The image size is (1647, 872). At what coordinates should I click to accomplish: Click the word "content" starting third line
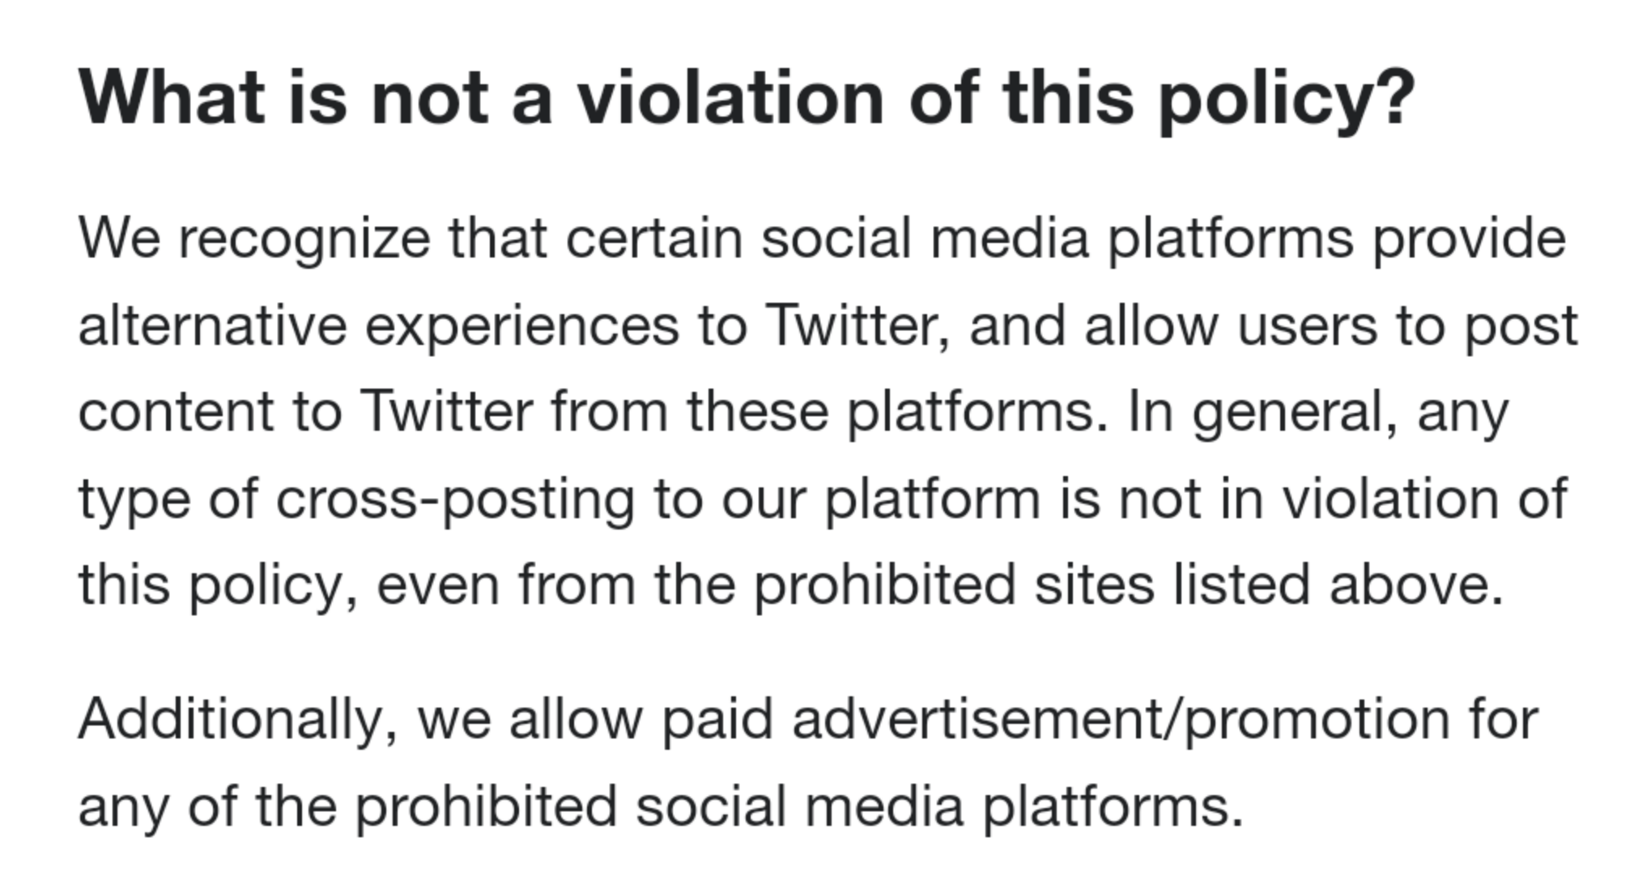pyautogui.click(x=177, y=413)
